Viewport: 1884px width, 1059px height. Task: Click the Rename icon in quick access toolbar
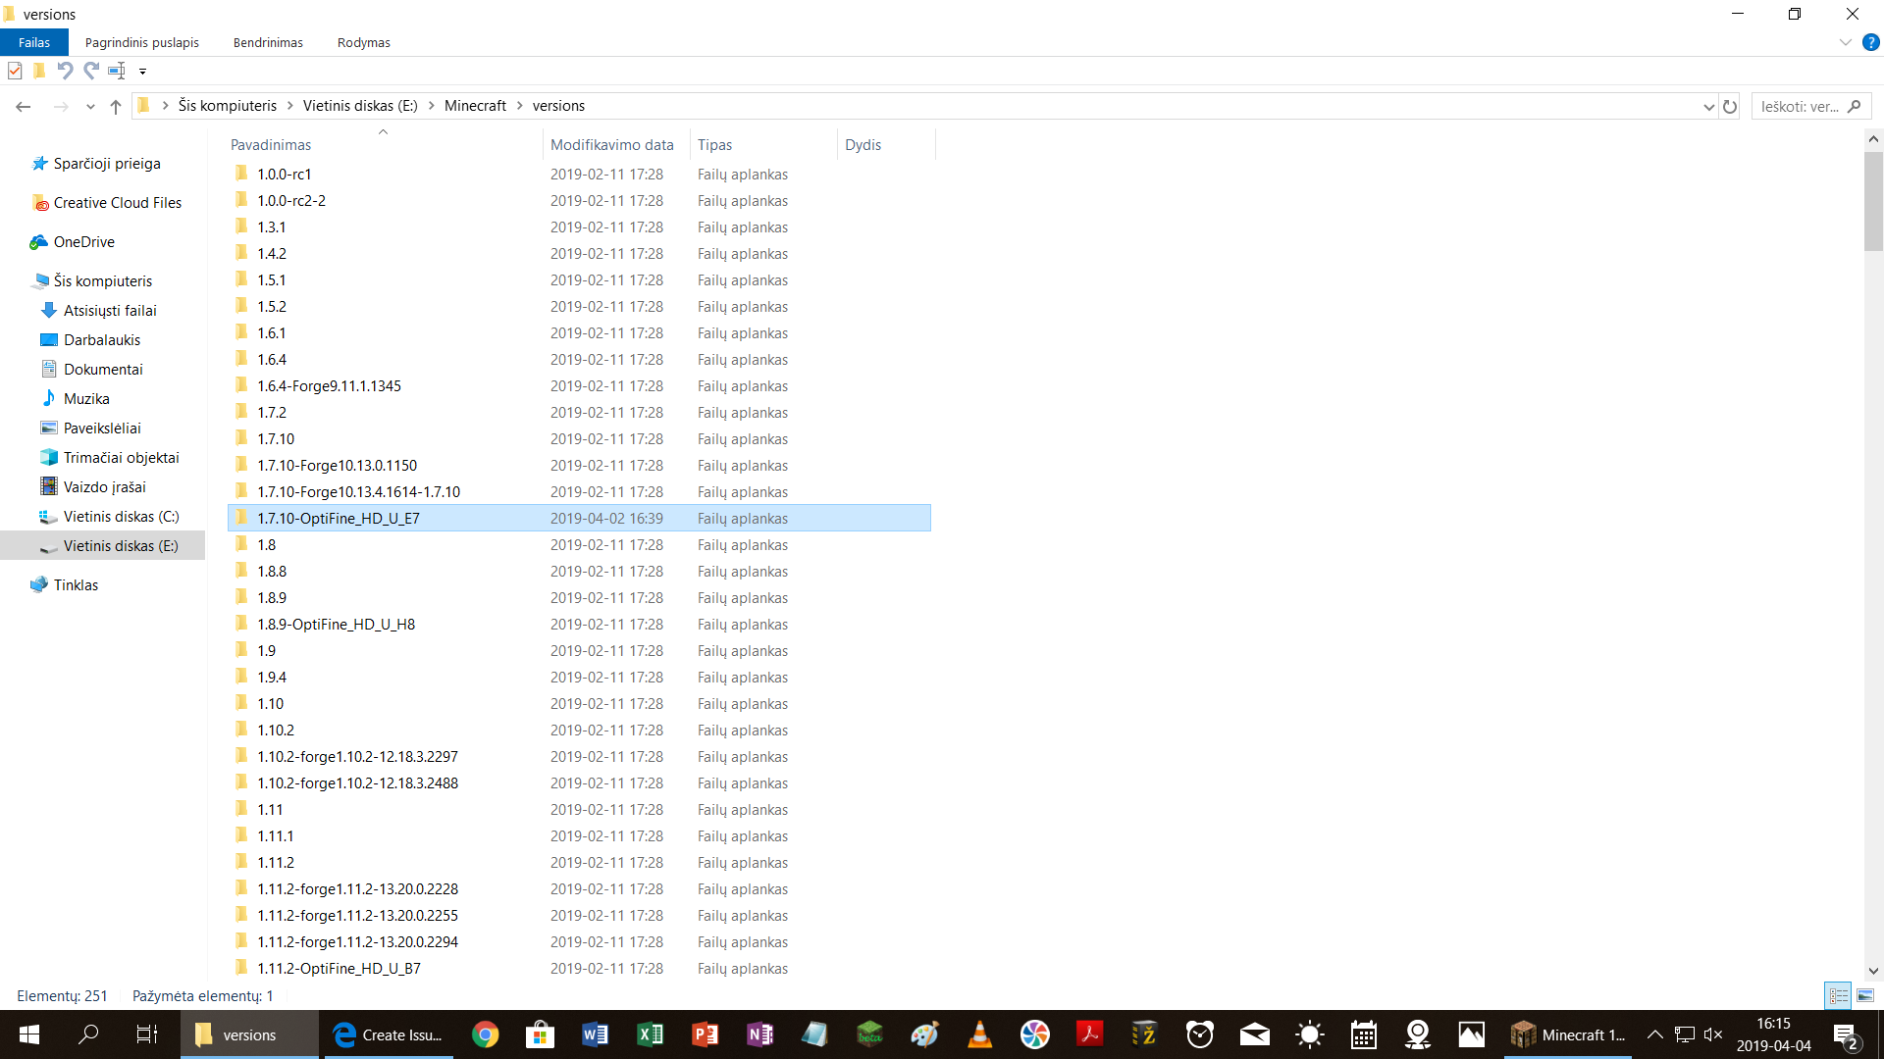[x=117, y=71]
